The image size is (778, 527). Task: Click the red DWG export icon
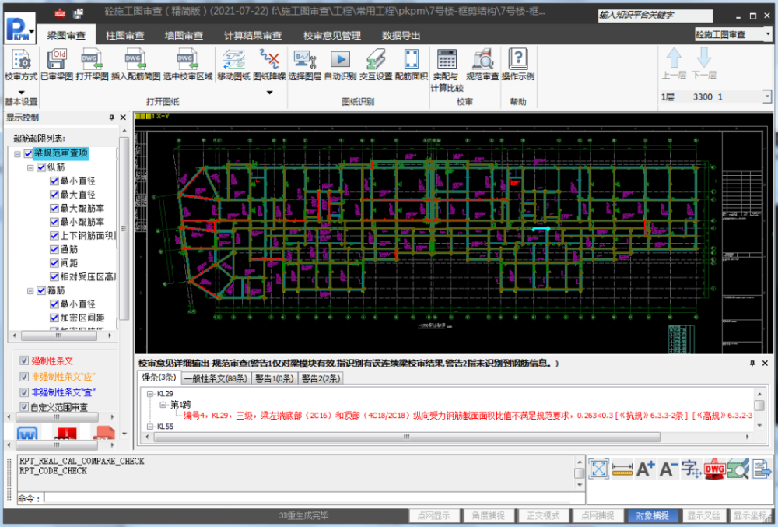tap(714, 469)
